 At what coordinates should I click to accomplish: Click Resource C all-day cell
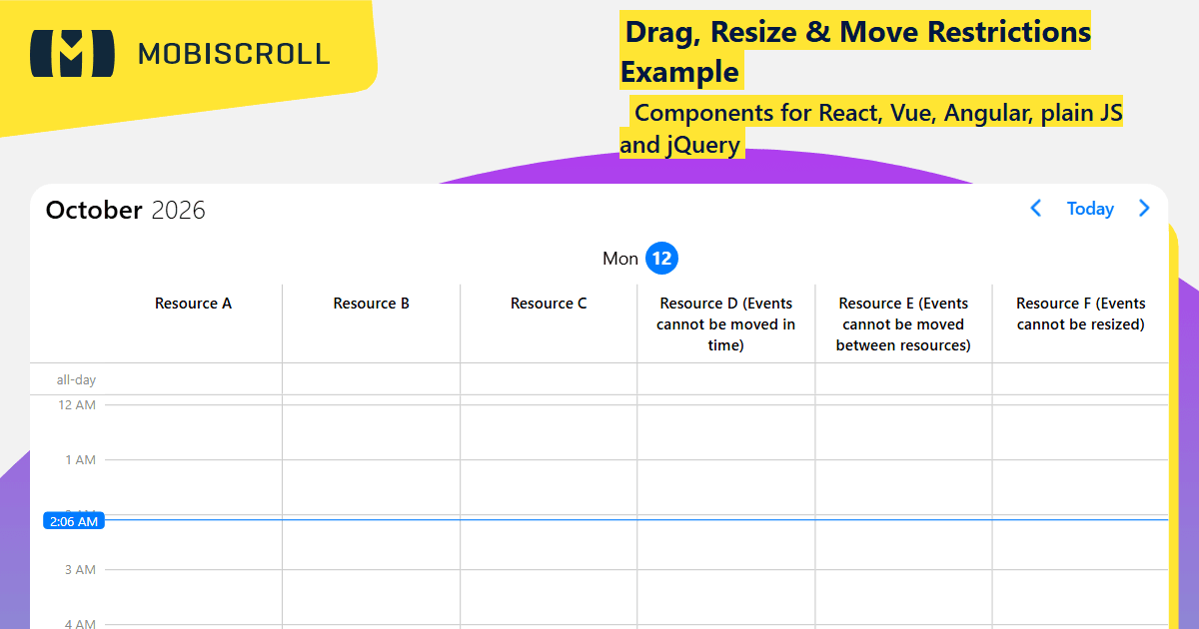point(549,379)
